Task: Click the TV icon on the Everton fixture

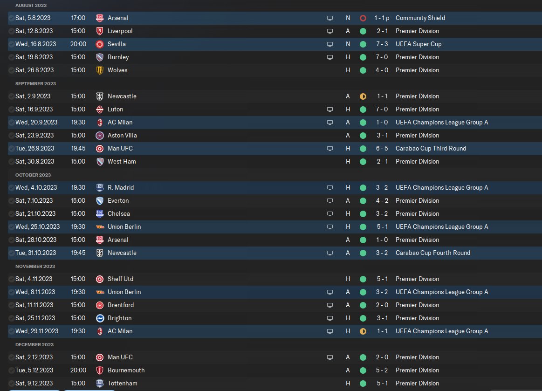Action: tap(330, 201)
